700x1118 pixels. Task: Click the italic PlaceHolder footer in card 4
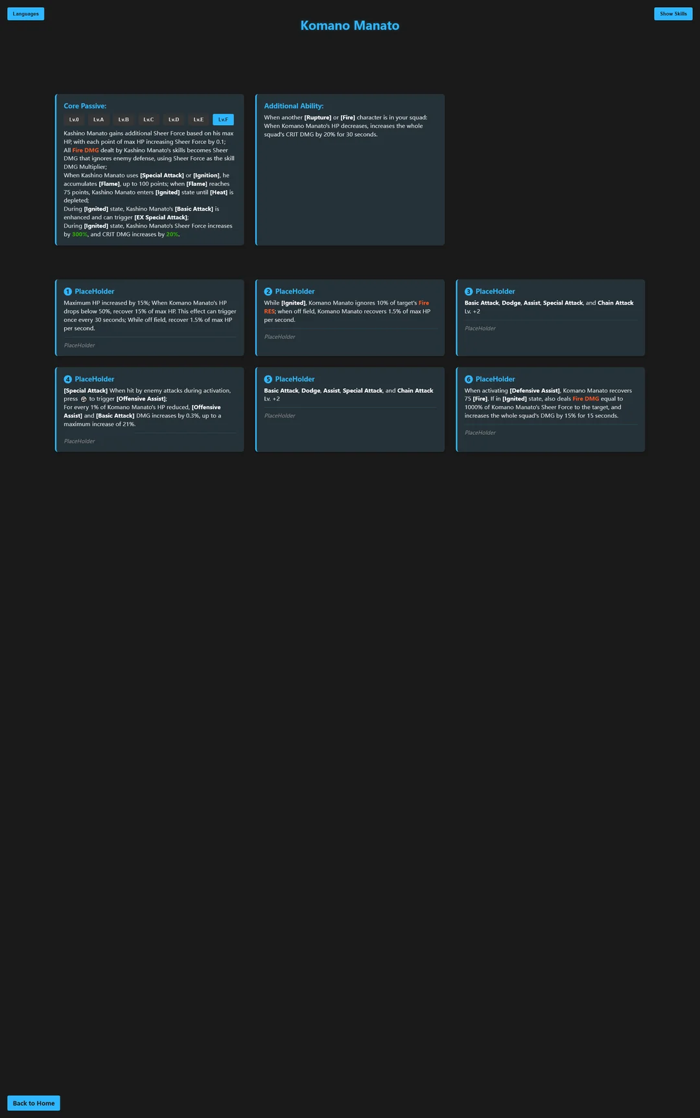click(79, 441)
